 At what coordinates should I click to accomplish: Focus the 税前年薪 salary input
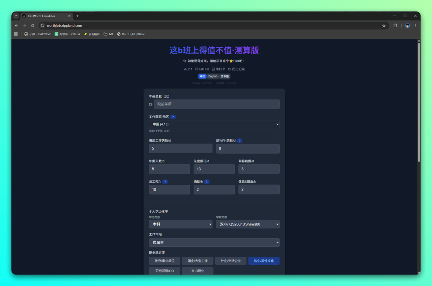(216, 104)
